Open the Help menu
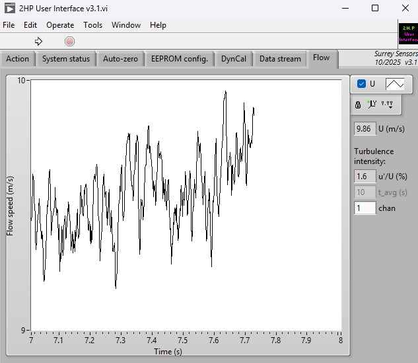 tap(158, 25)
